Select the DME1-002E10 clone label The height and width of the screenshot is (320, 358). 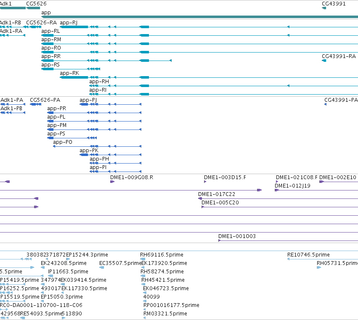[x=338, y=177]
